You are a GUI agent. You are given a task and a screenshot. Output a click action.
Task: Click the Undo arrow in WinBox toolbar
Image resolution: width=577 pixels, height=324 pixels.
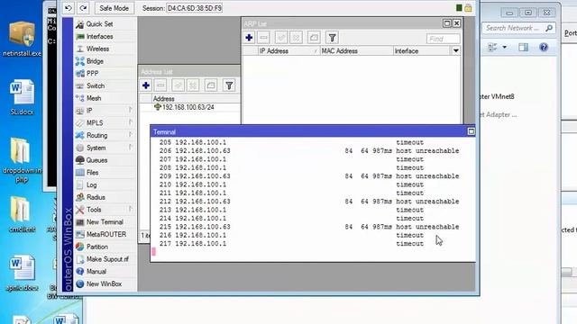pos(69,8)
